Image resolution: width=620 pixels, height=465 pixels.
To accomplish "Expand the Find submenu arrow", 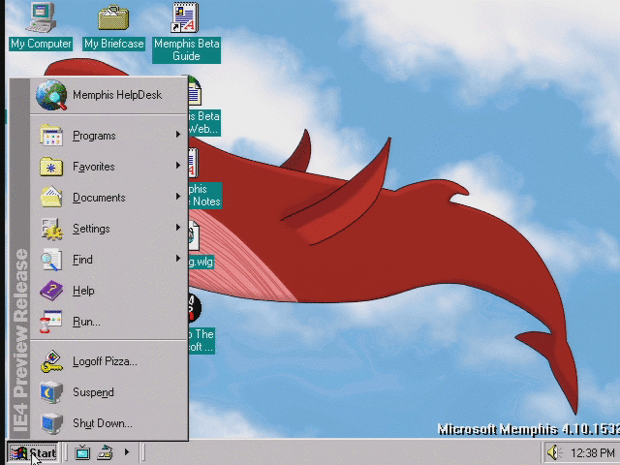I will click(x=178, y=259).
